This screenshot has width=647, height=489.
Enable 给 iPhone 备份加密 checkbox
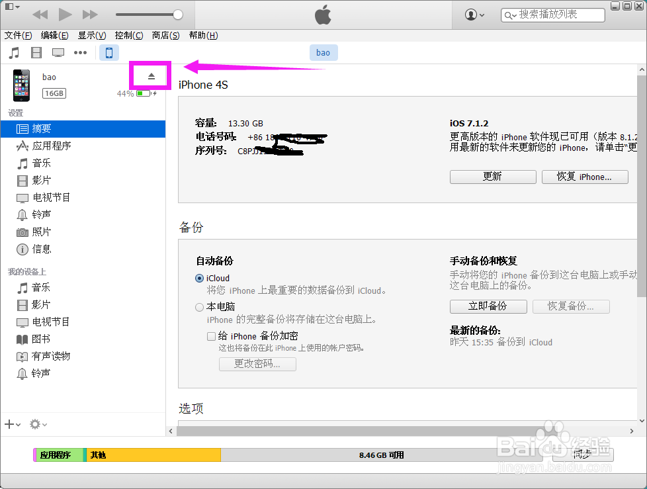pos(211,336)
